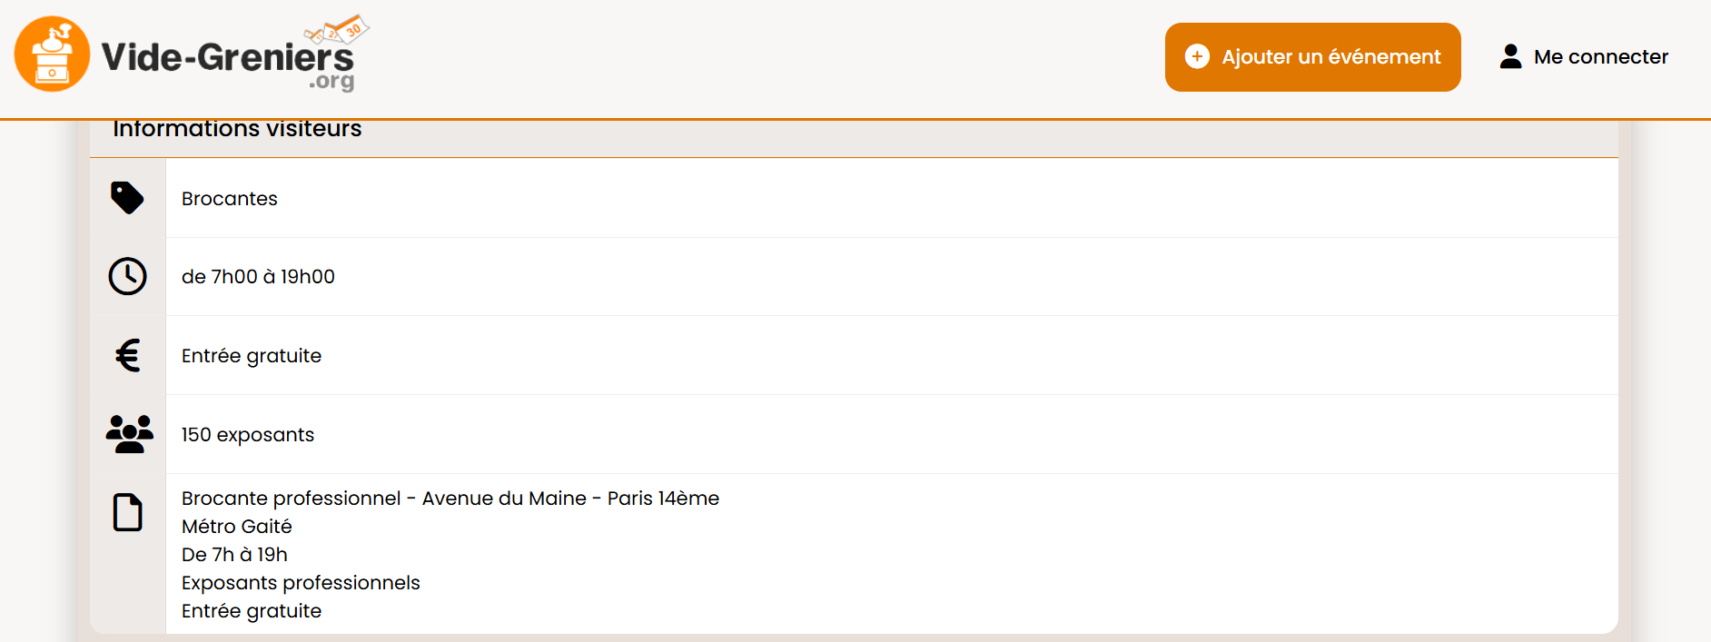Click the Vide-Greniers coffee grinder logo icon
1711x642 pixels.
coord(52,54)
